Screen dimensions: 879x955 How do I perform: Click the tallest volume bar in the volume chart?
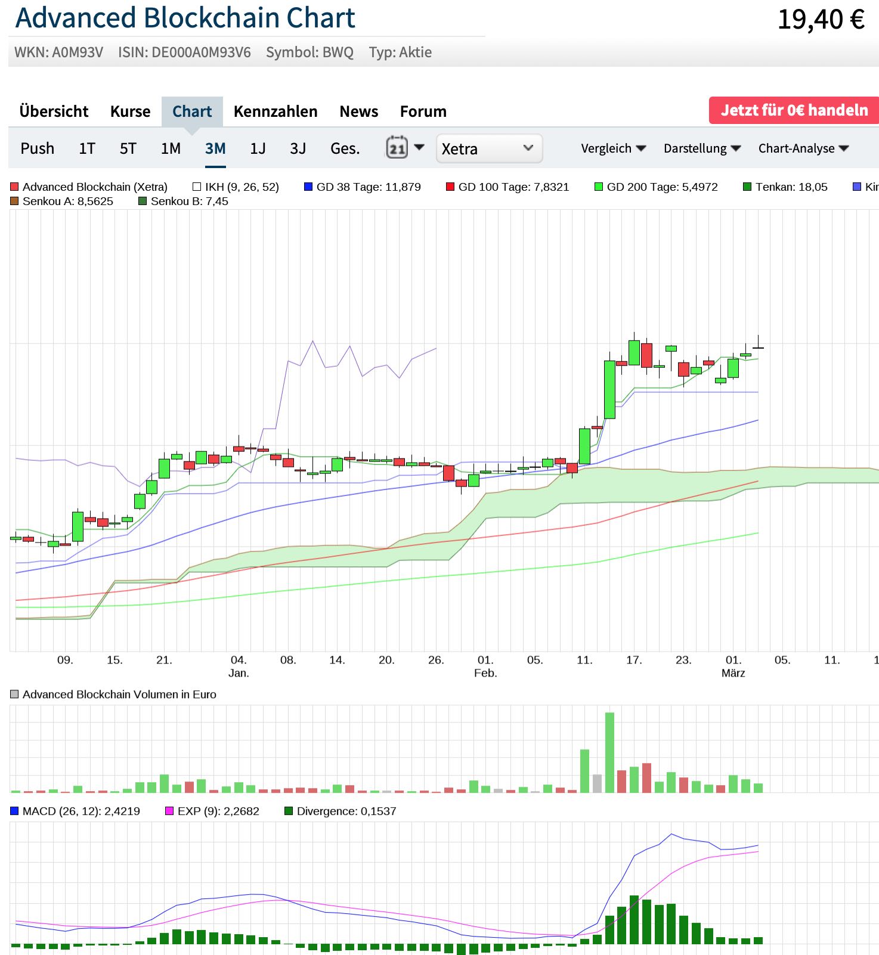click(x=609, y=752)
